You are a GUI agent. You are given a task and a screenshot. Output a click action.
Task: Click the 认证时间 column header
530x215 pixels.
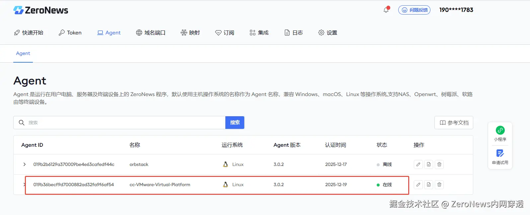coord(336,145)
